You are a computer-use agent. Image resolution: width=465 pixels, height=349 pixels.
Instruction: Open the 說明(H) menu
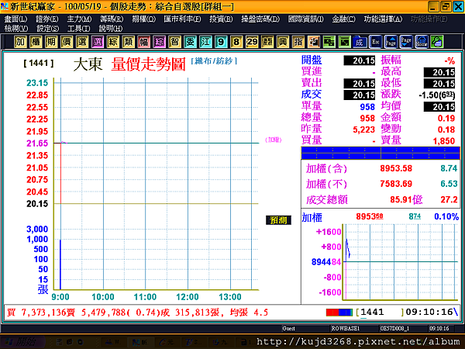coord(111,29)
